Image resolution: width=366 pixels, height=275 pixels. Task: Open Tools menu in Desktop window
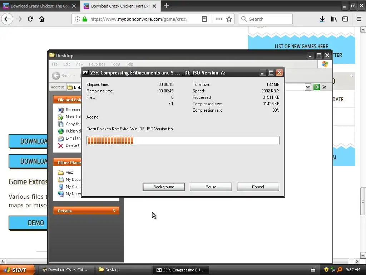click(115, 64)
